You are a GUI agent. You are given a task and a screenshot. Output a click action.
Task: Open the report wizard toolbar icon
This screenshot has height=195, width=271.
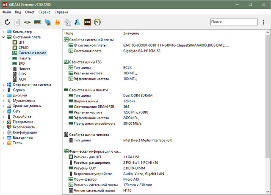pyautogui.click(x=68, y=22)
